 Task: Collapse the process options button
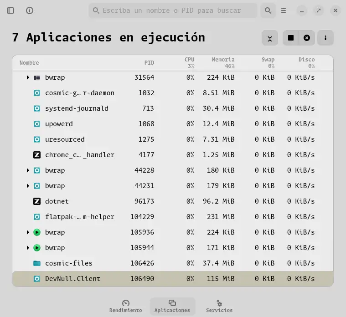tap(270, 38)
